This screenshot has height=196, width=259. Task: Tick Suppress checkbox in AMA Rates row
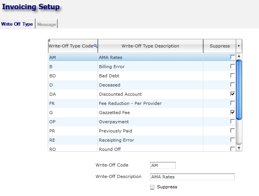233,57
